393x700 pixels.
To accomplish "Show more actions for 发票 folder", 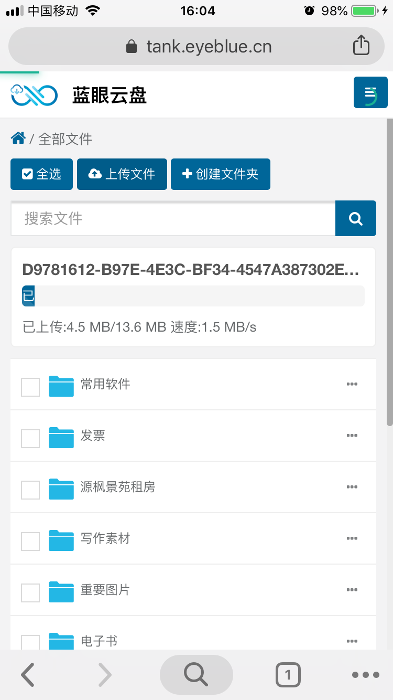I will coord(352,436).
